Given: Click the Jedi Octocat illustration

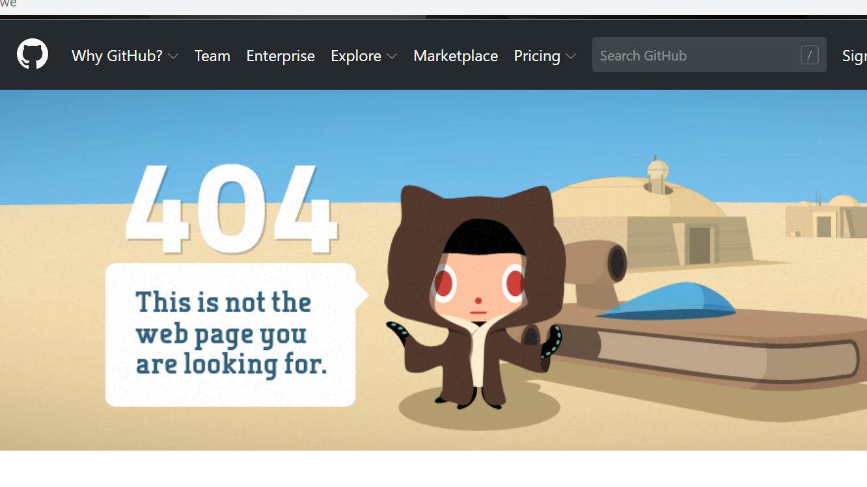Looking at the screenshot, I should tap(474, 296).
